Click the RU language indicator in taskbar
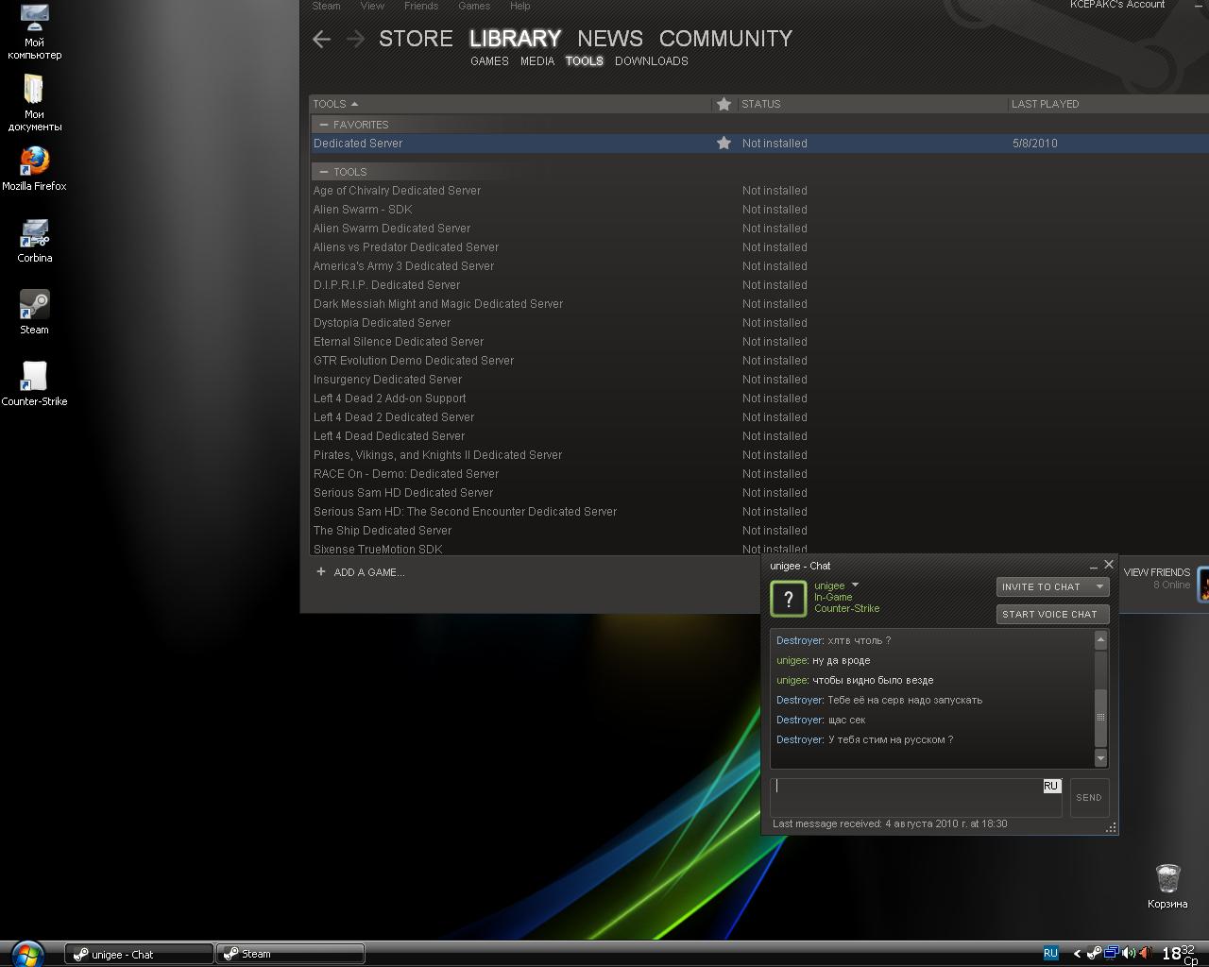 [x=1050, y=954]
